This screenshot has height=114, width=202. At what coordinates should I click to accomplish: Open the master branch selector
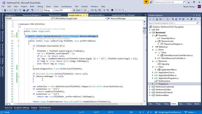coord(190,112)
